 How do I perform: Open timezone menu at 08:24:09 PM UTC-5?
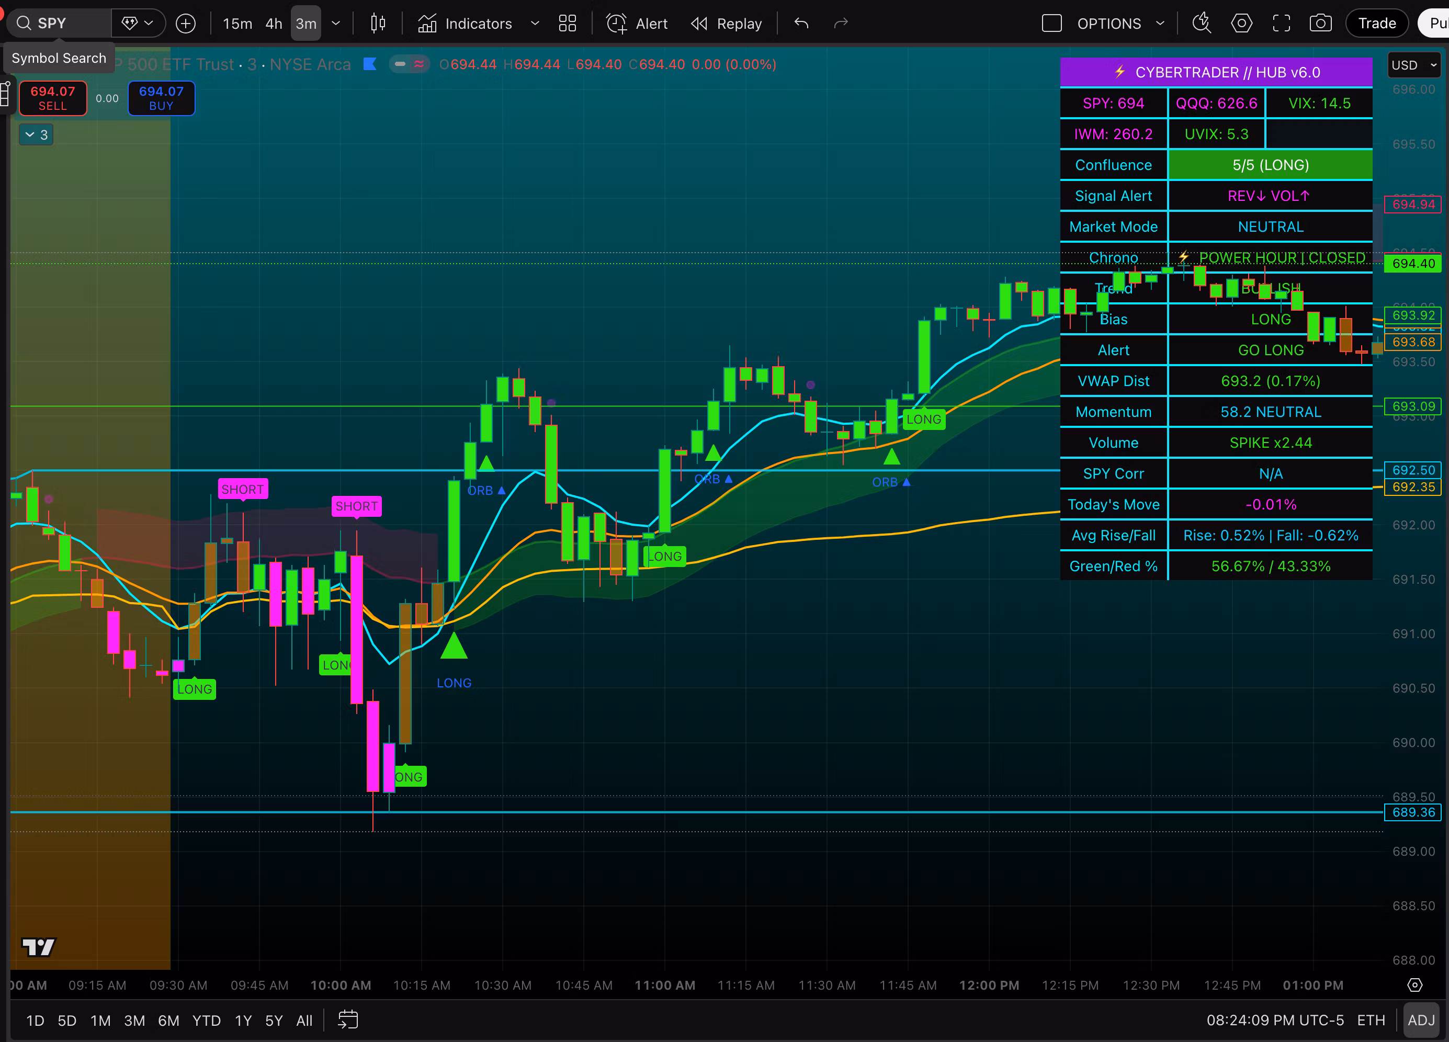[x=1275, y=1020]
